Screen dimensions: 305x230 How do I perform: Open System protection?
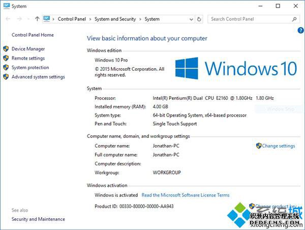[x=30, y=67]
